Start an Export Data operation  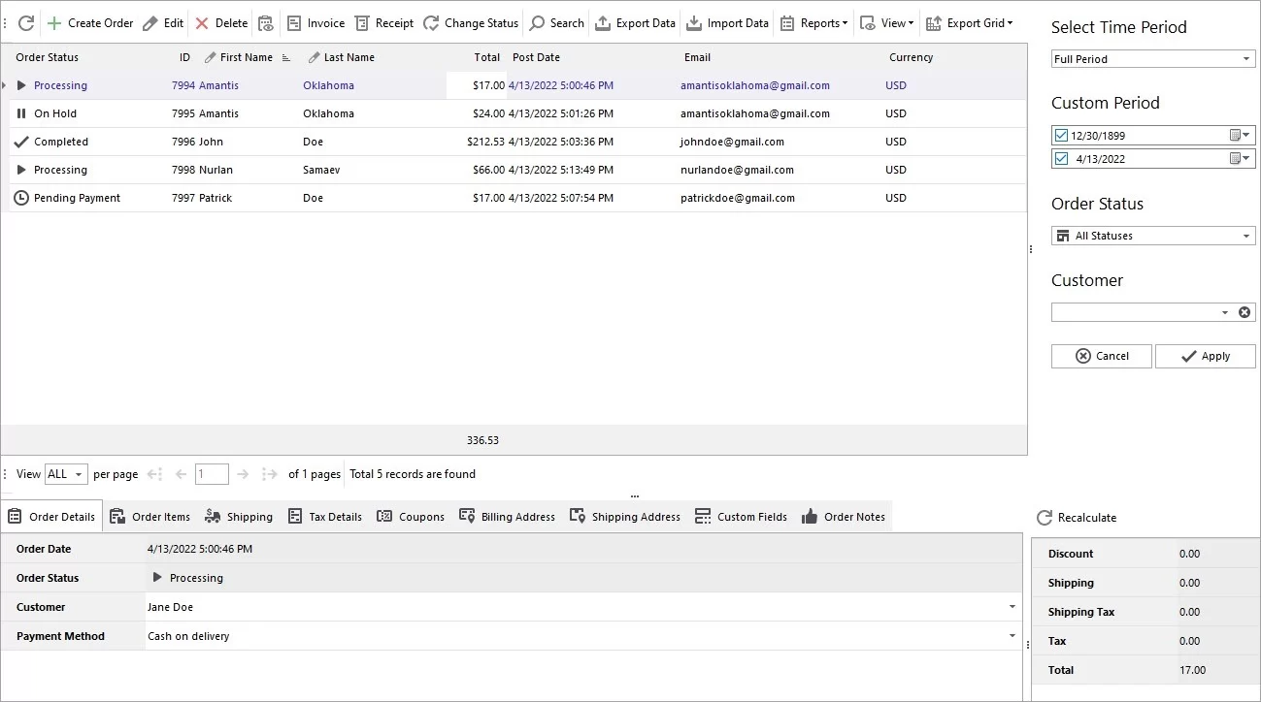[x=635, y=22]
